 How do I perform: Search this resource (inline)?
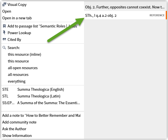(24, 55)
